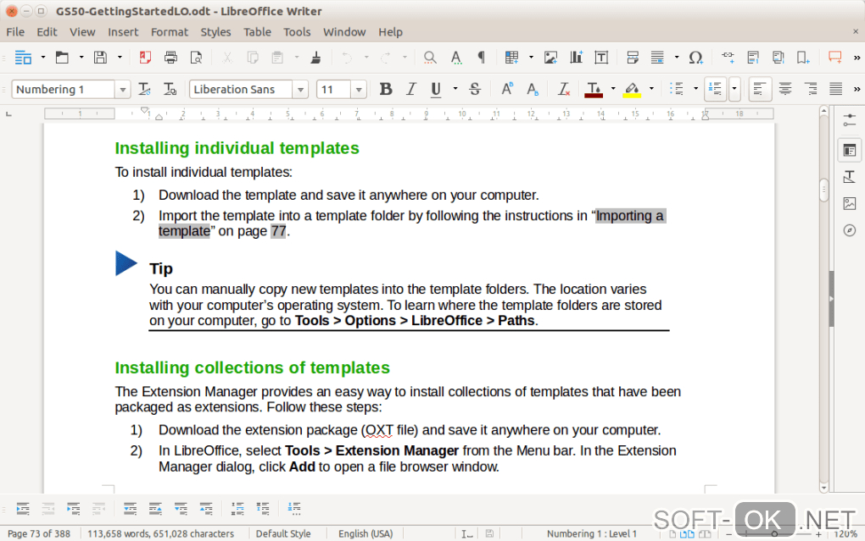Insert a bookmark
Viewport: 865px width, 541px height.
[803, 58]
